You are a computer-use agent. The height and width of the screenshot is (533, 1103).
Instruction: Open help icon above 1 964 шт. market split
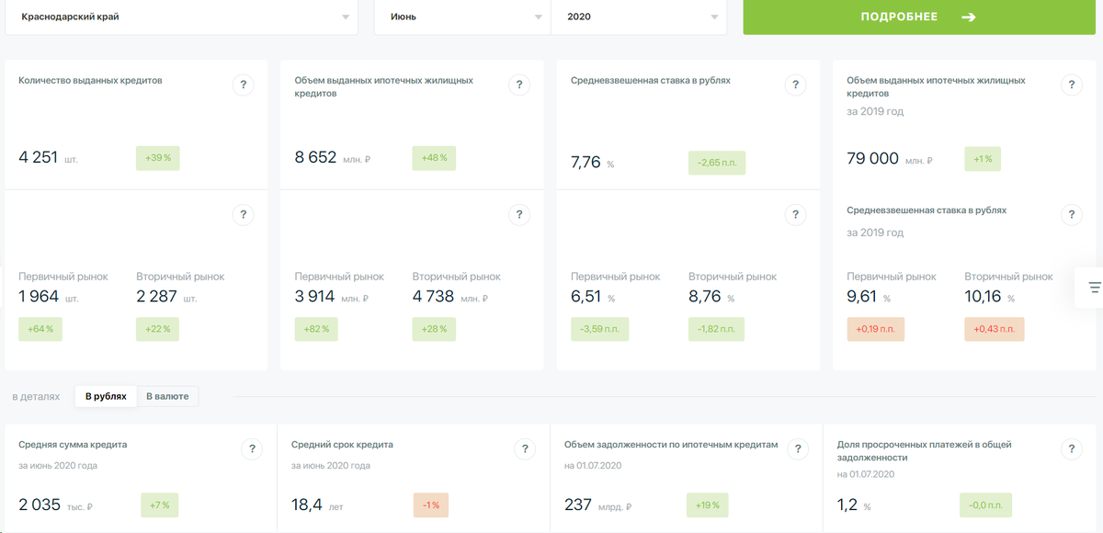click(x=243, y=215)
